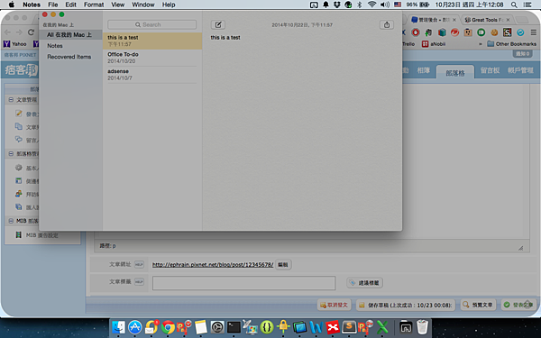The width and height of the screenshot is (541, 338).
Task: Click the Dropbox menu bar icon
Action: [x=336, y=5]
